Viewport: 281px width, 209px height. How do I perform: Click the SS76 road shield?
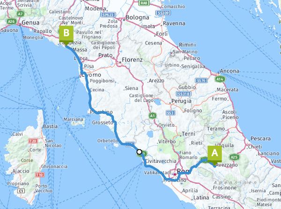(x=201, y=80)
